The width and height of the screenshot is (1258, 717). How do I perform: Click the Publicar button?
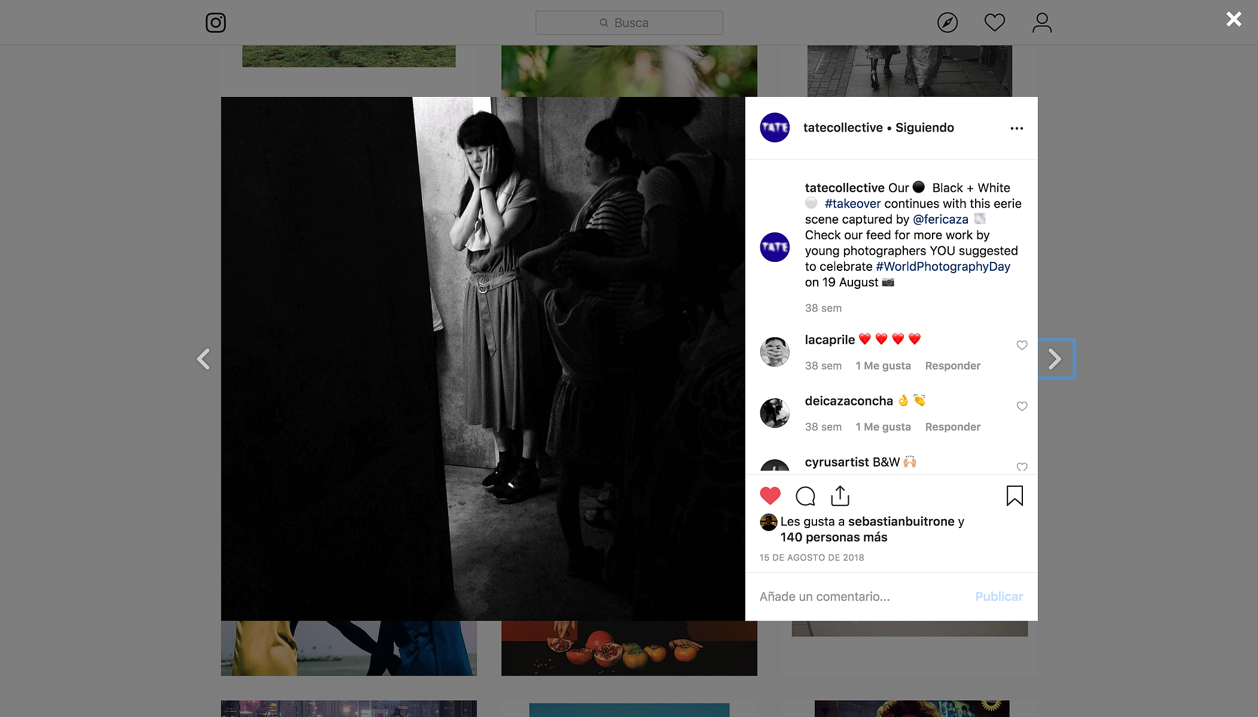point(998,596)
